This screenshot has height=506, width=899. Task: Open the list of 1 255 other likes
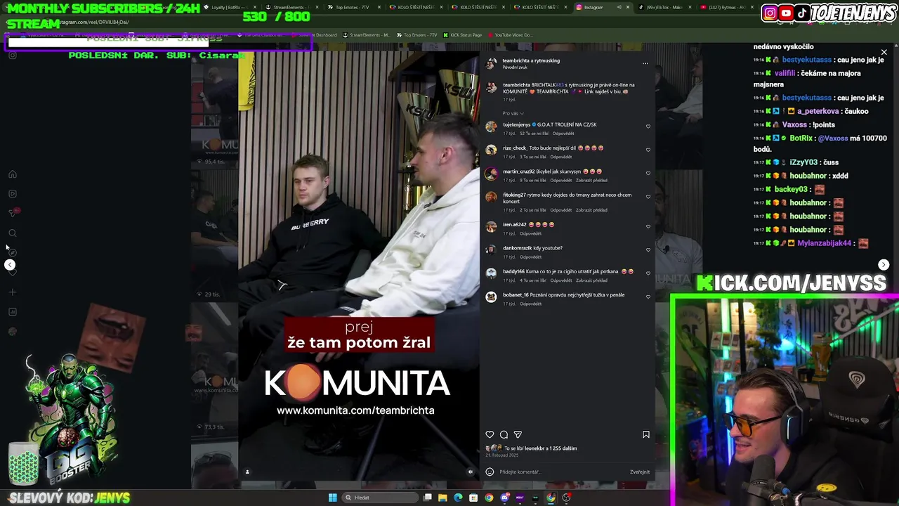click(562, 448)
